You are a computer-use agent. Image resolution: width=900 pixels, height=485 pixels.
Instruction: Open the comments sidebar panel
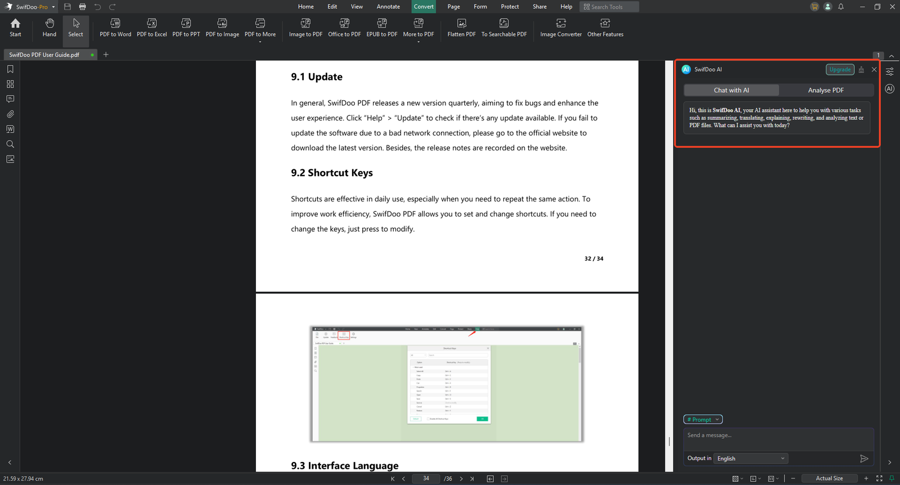tap(10, 99)
